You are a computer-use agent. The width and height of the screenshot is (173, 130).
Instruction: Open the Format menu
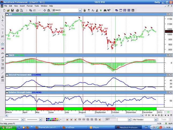(30, 6)
